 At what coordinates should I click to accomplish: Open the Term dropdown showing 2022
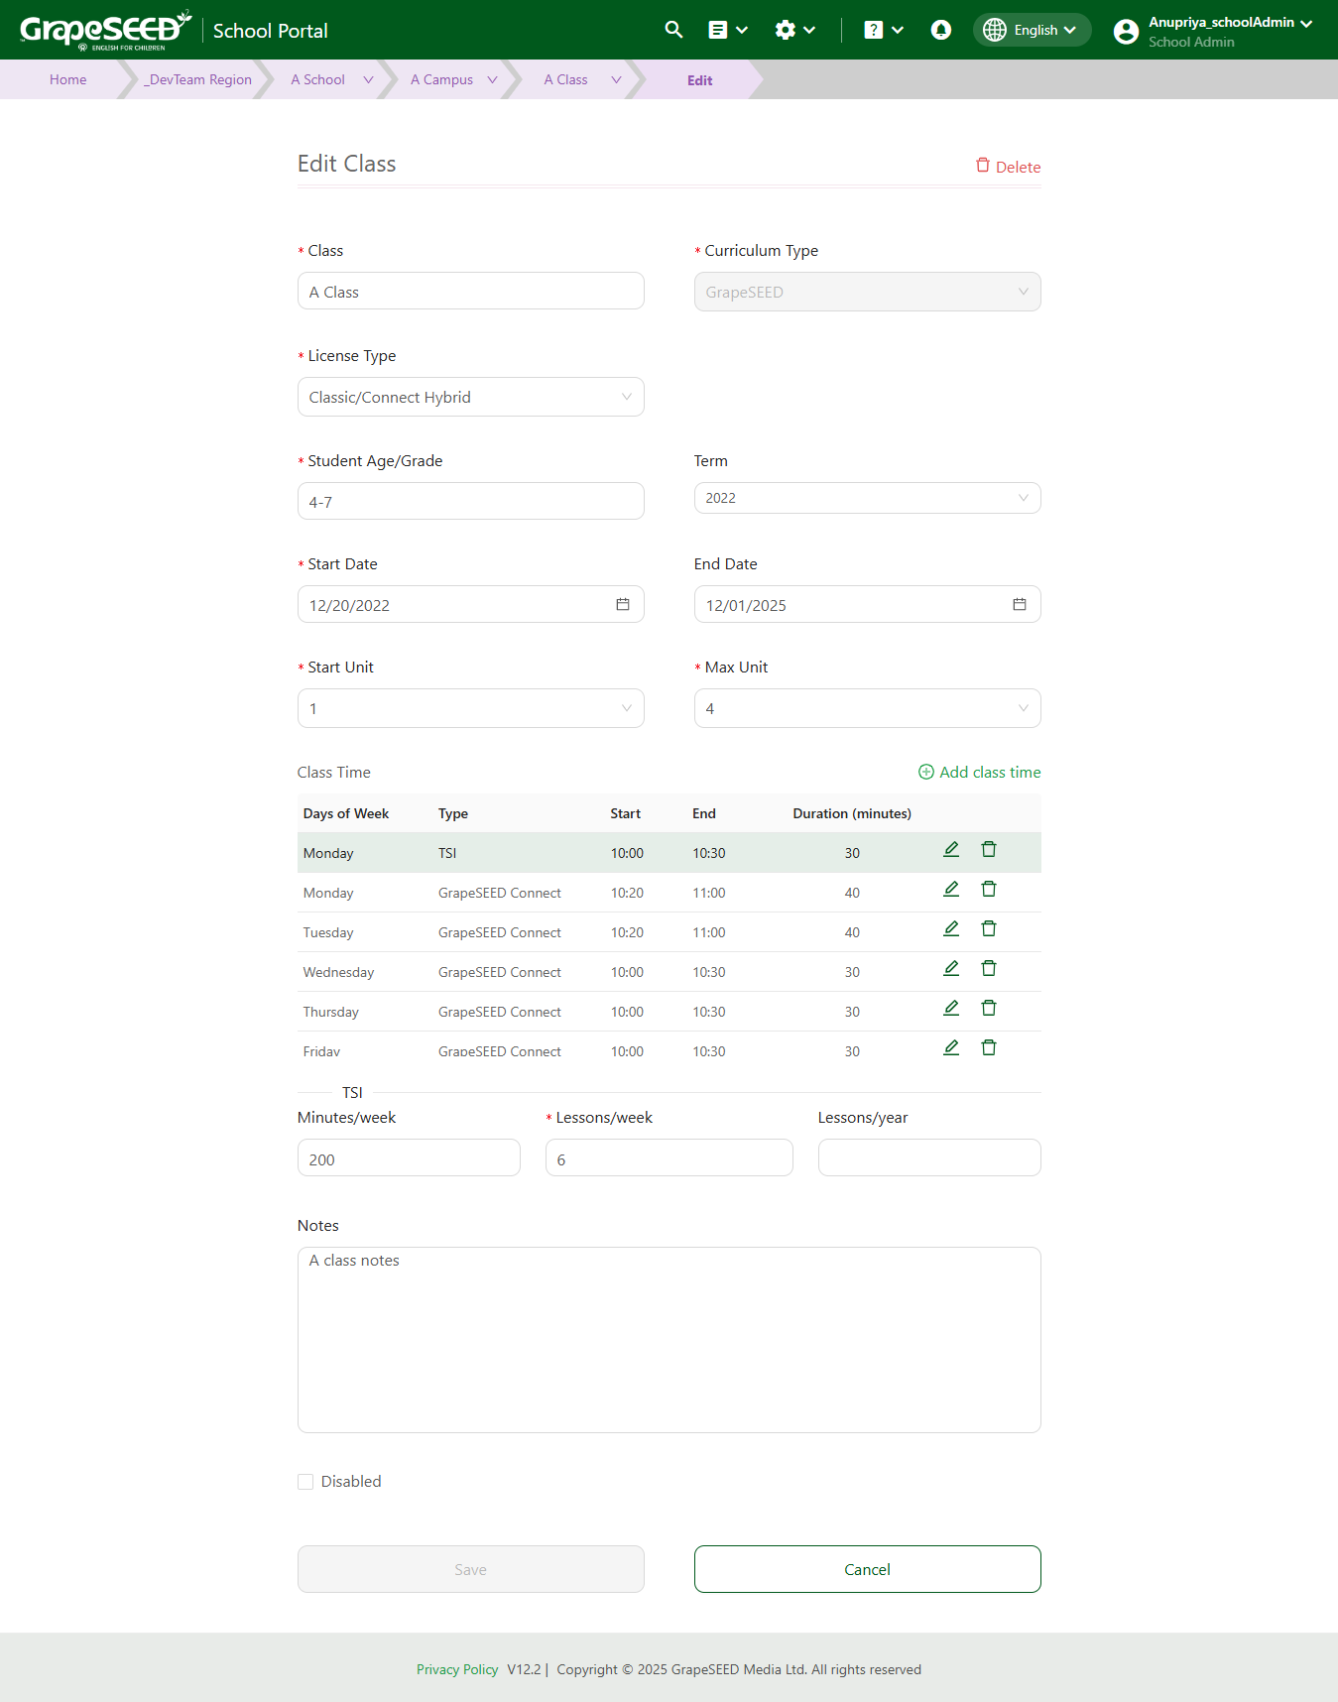[x=868, y=498]
